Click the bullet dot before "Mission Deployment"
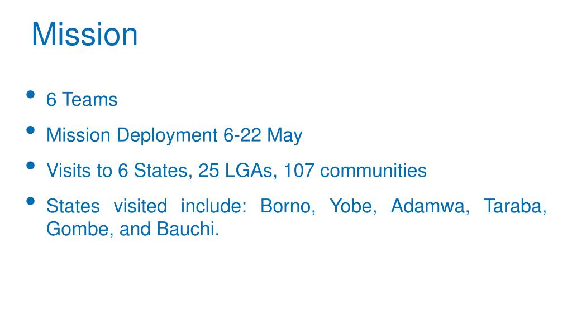Viewport: 572px width, 321px height. 31,130
